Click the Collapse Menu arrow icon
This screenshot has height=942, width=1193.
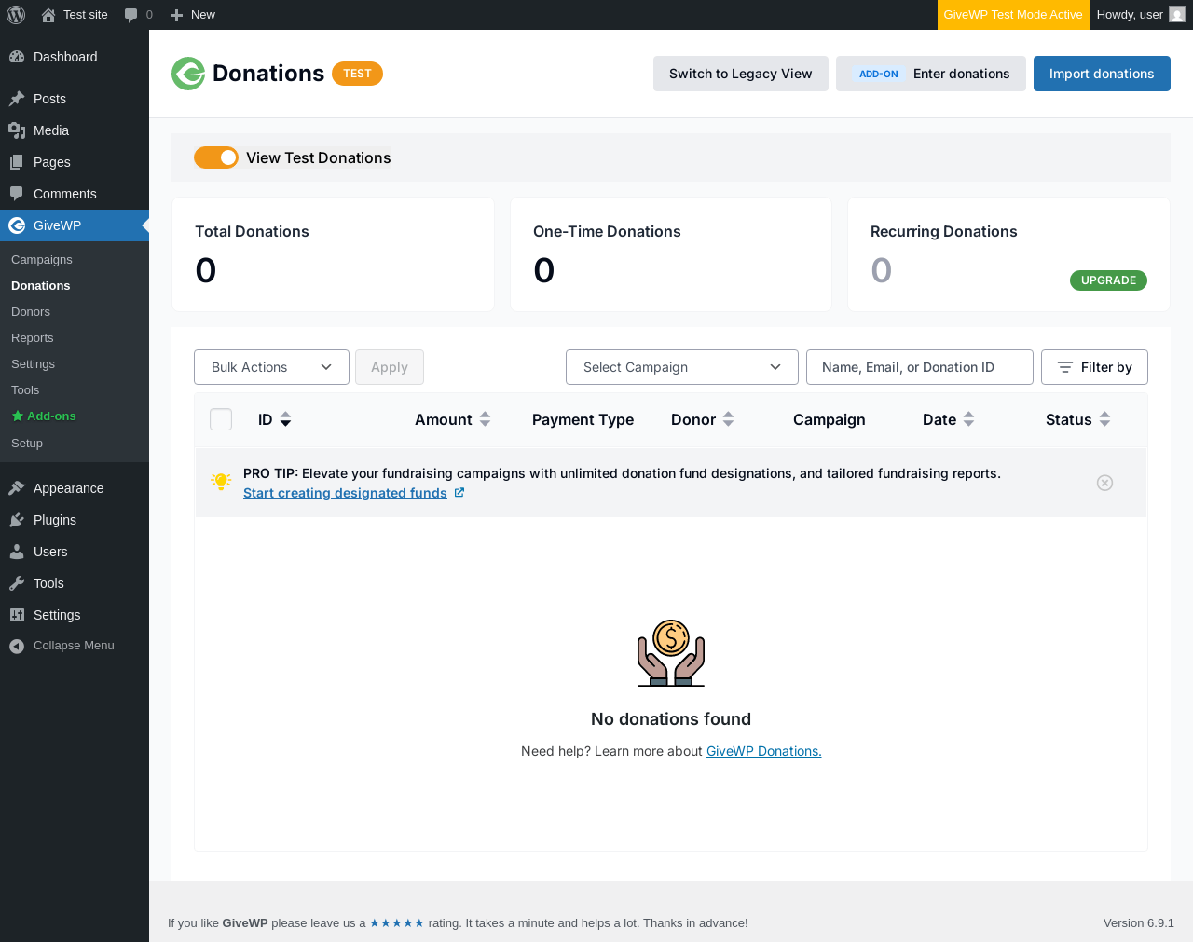17,646
